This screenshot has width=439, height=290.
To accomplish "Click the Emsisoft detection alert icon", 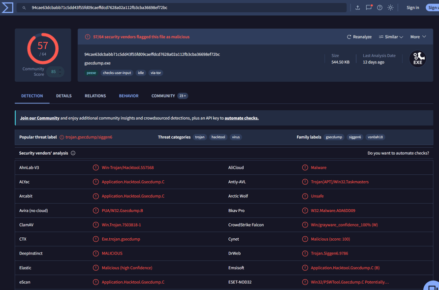I will pyautogui.click(x=305, y=268).
